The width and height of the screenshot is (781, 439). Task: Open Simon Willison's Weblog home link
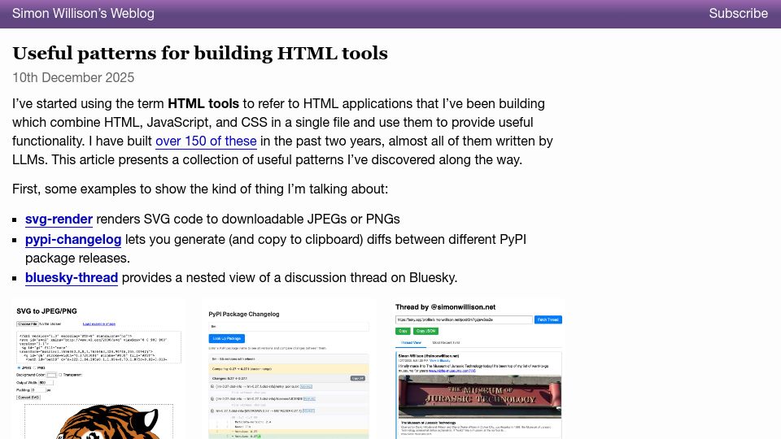[83, 14]
